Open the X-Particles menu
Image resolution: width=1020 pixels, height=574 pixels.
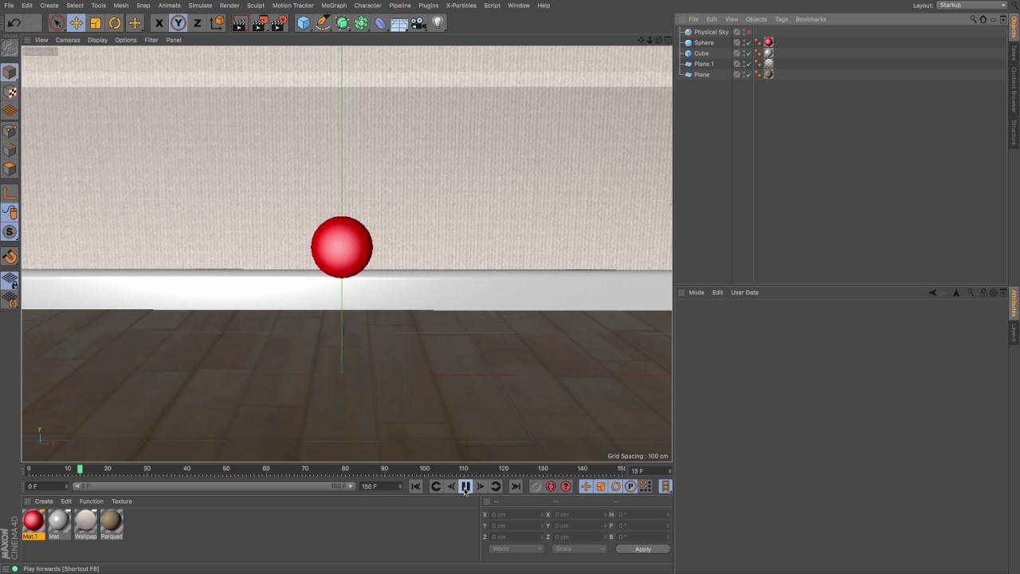[461, 6]
